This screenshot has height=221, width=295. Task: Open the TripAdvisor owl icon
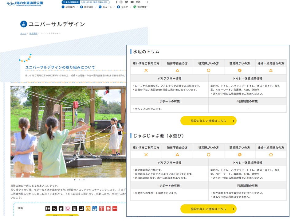pyautogui.click(x=138, y=2)
